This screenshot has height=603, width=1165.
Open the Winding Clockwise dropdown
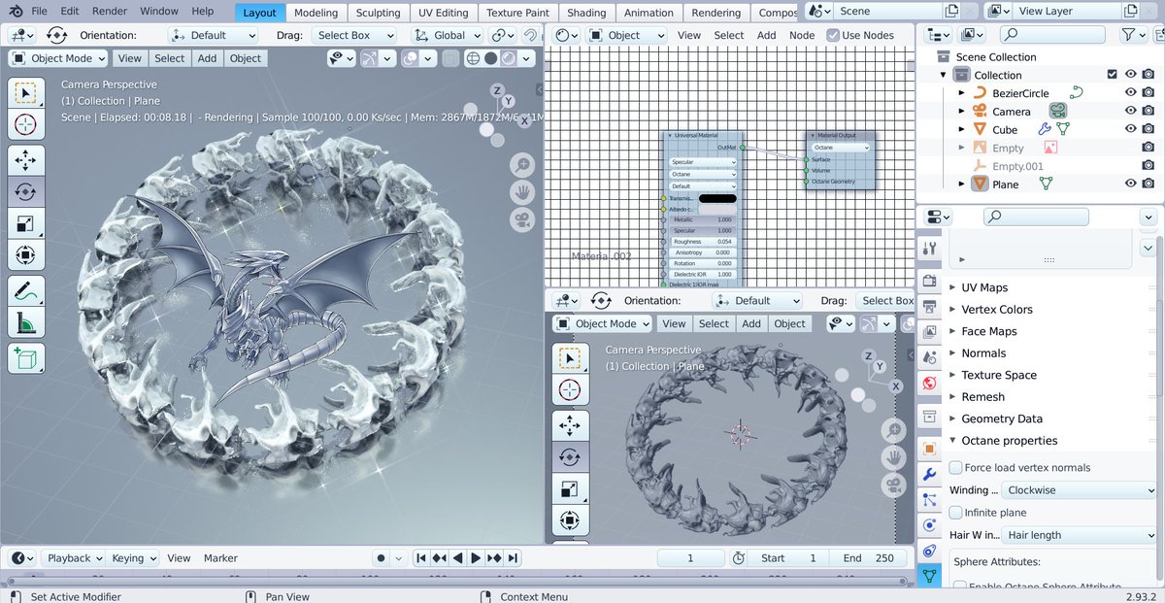click(1080, 490)
